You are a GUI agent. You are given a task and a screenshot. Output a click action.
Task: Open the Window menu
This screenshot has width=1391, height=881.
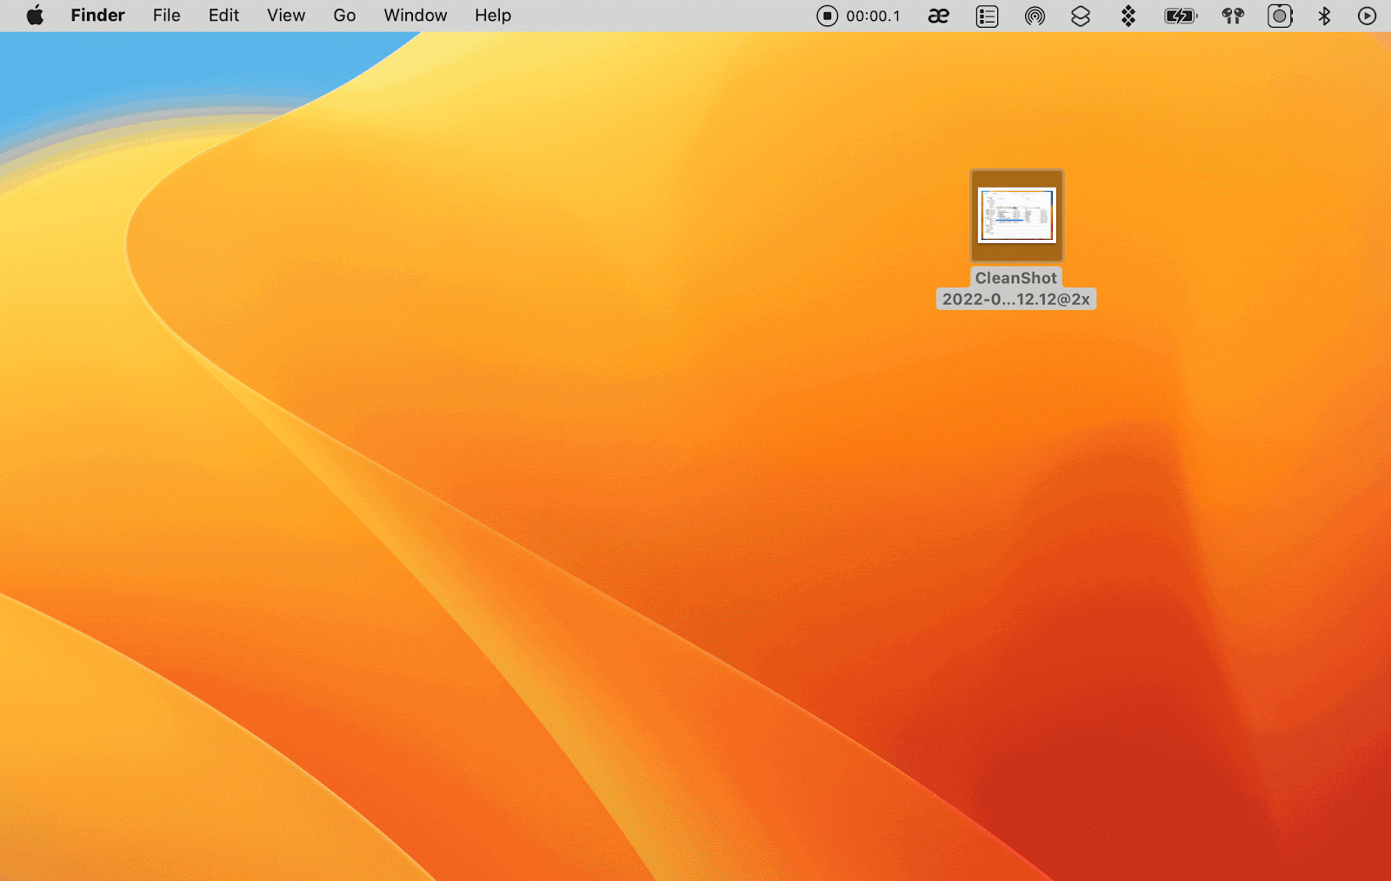[x=416, y=16]
